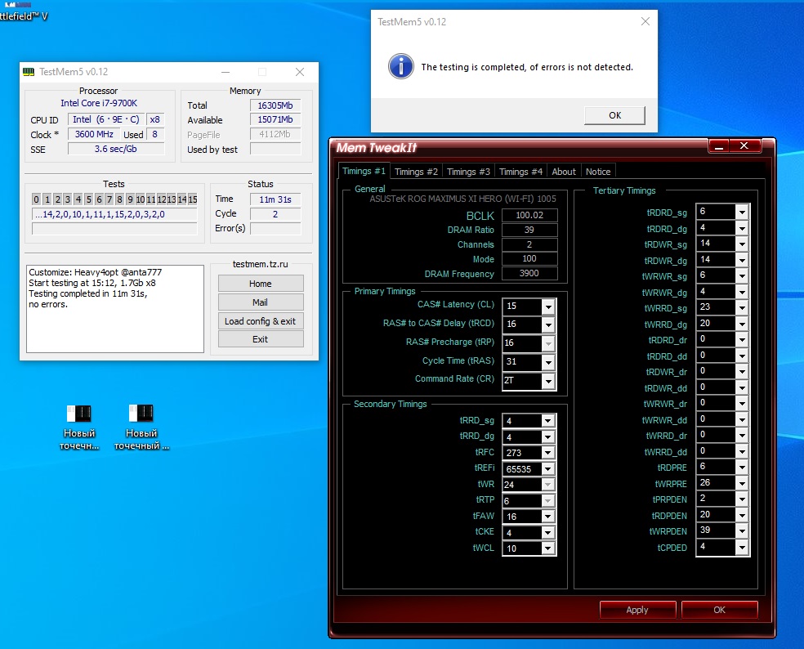Click OK button in Mem TweakIt
The width and height of the screenshot is (804, 649).
click(x=719, y=610)
